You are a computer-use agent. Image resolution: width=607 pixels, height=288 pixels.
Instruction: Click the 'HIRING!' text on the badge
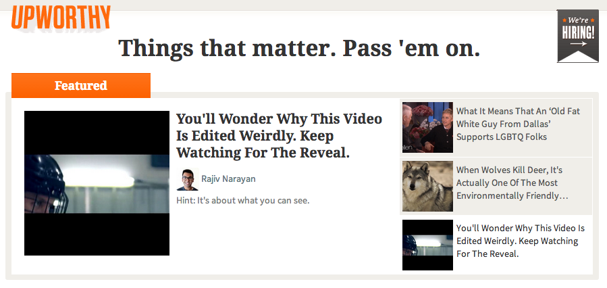point(578,32)
